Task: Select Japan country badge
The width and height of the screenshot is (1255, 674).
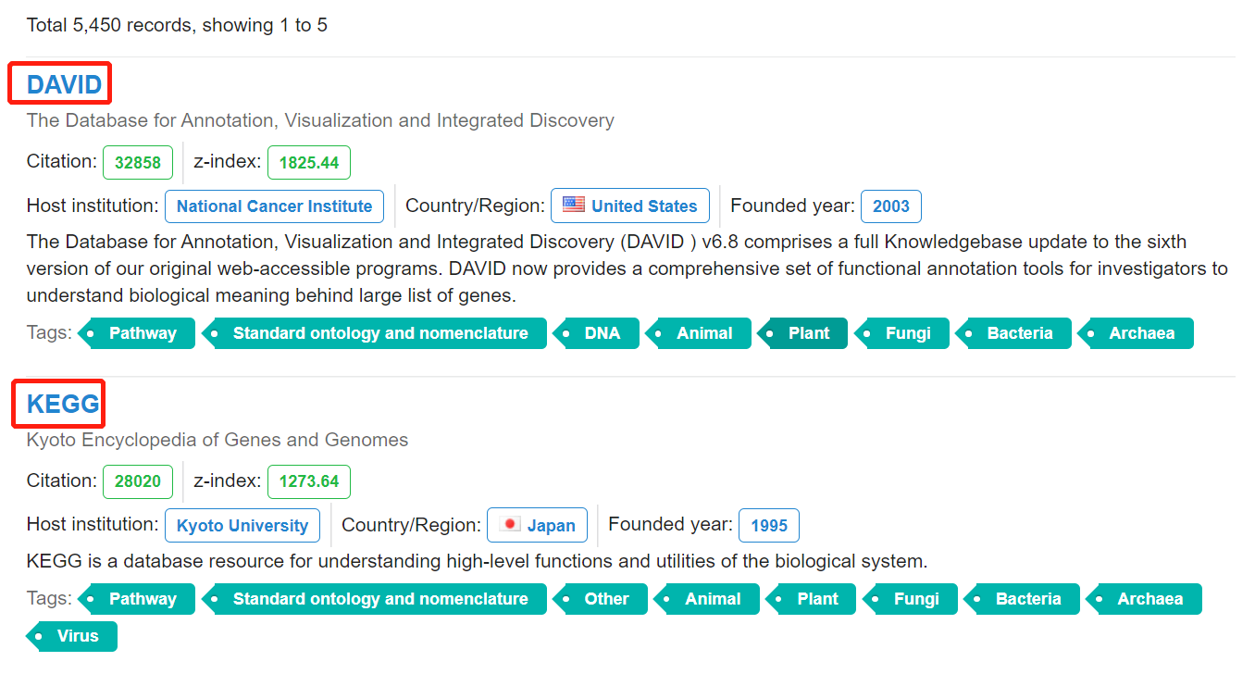Action: click(537, 525)
